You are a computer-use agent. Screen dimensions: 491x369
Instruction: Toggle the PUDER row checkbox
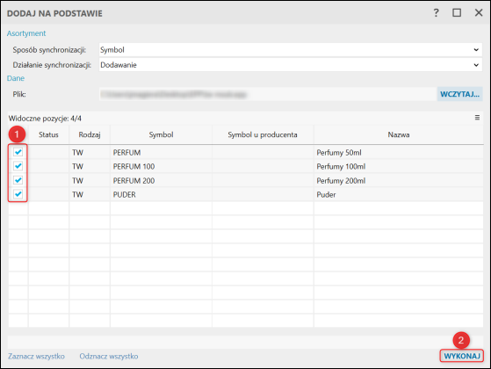click(18, 194)
